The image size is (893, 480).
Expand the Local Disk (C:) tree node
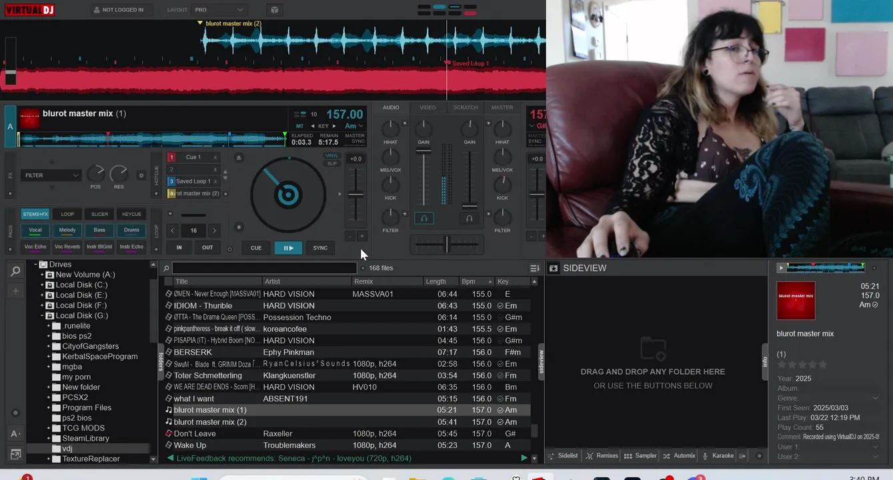(42, 285)
